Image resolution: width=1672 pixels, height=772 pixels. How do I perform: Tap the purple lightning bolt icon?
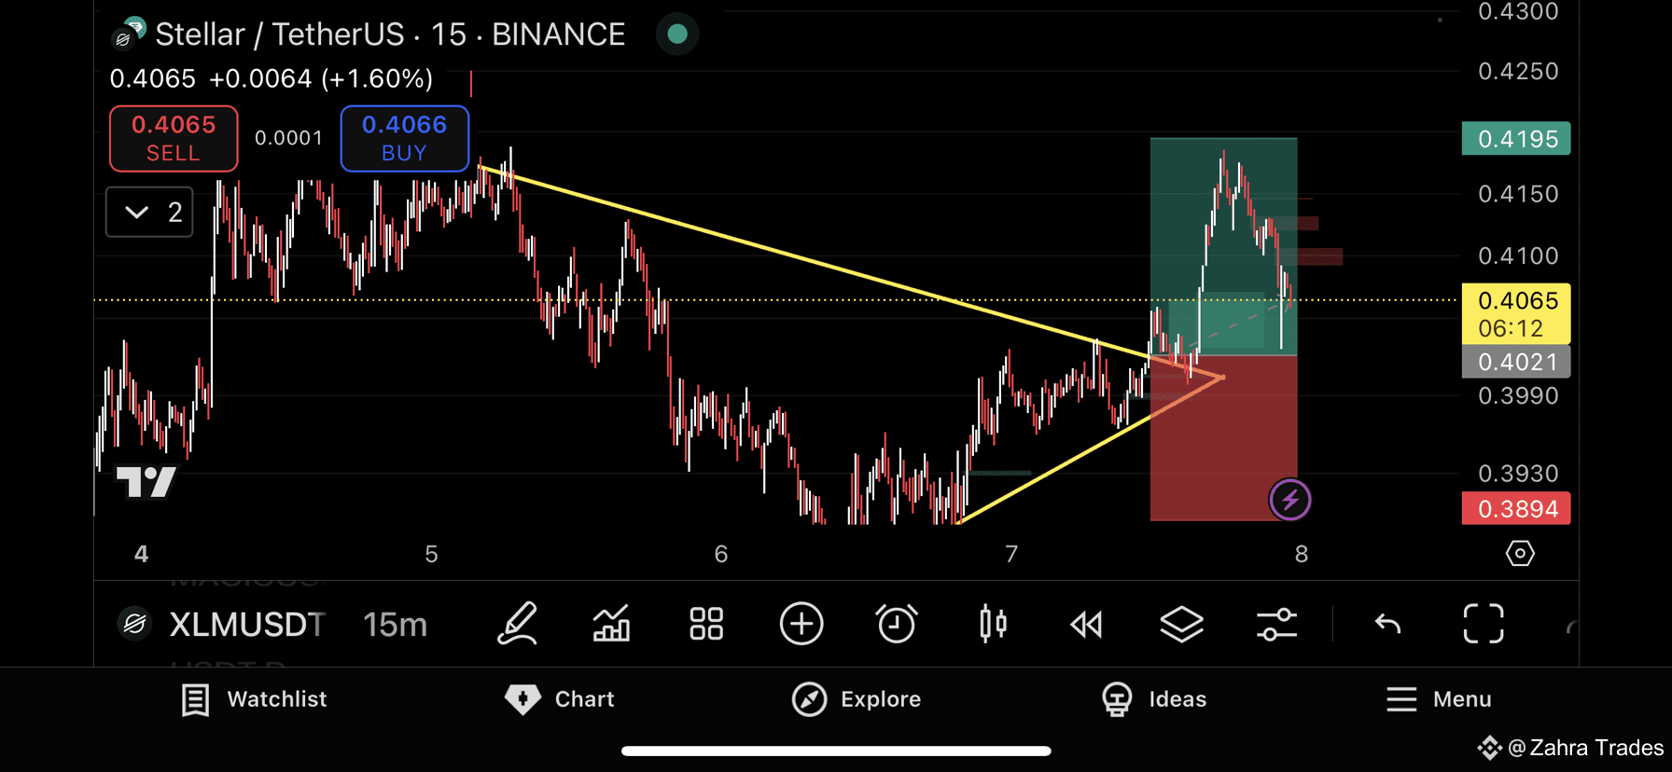click(x=1290, y=500)
